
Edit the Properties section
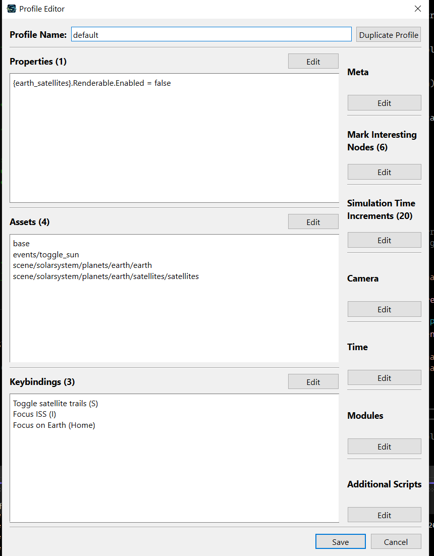(313, 61)
